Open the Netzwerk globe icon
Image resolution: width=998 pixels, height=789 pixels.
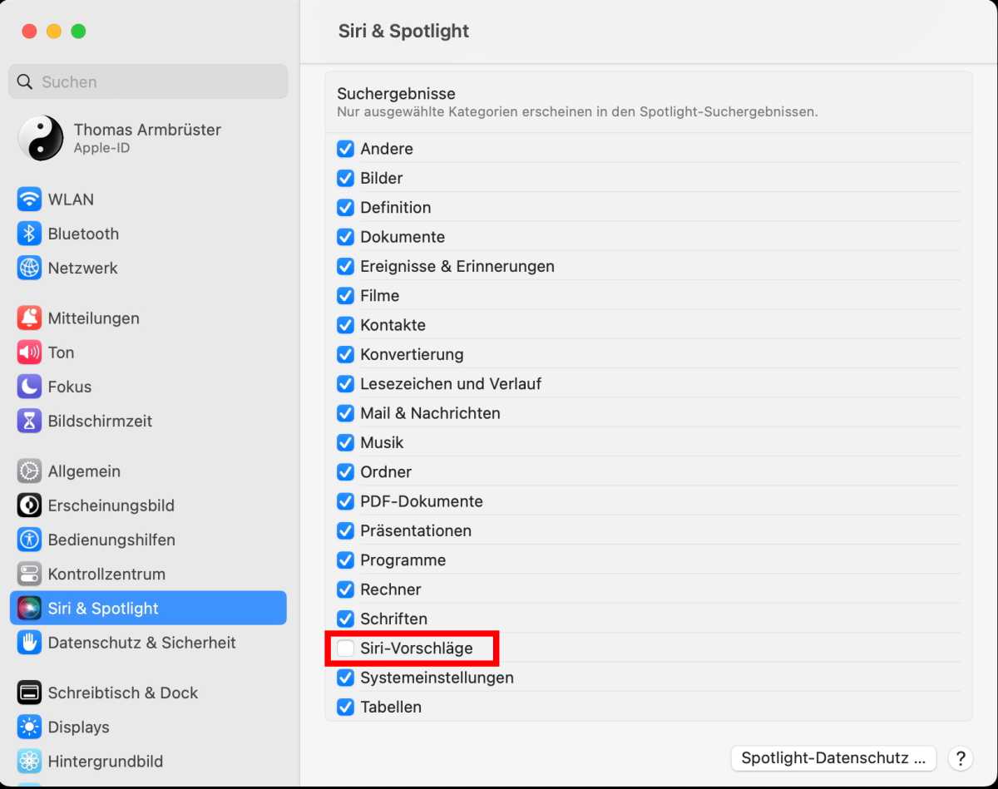point(29,268)
